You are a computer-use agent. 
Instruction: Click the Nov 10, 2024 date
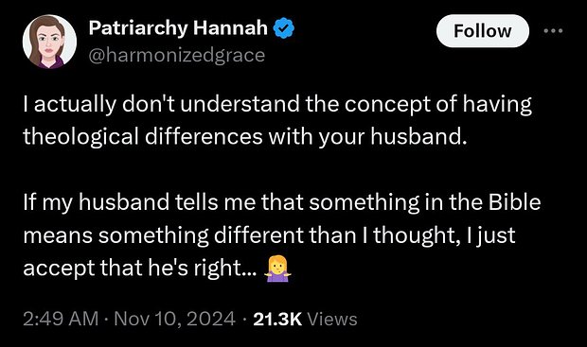(175, 319)
